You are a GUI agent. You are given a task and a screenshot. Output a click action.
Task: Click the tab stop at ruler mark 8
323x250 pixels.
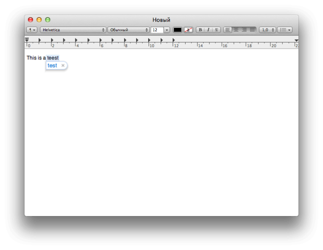pyautogui.click(x=125, y=40)
